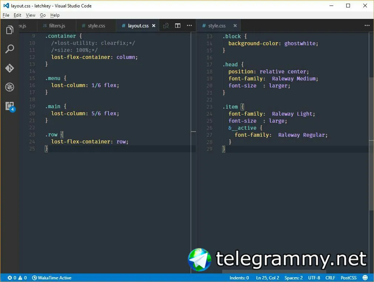The image size is (374, 282).
Task: Click '.menu' selector in layout.css
Action: click(x=53, y=78)
